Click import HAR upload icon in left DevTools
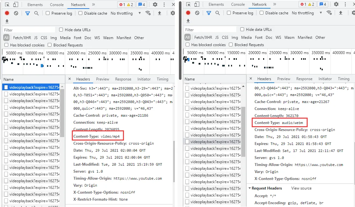Screen dimensions: 355x207 (160, 13)
